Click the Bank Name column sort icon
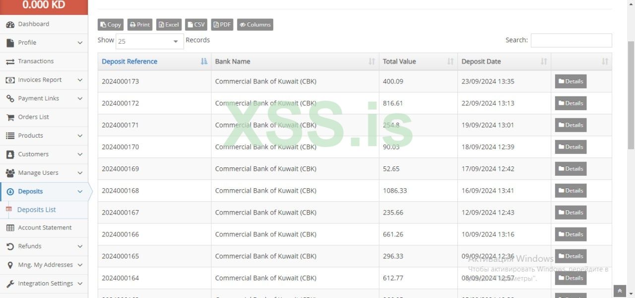The image size is (635, 298). click(x=372, y=62)
